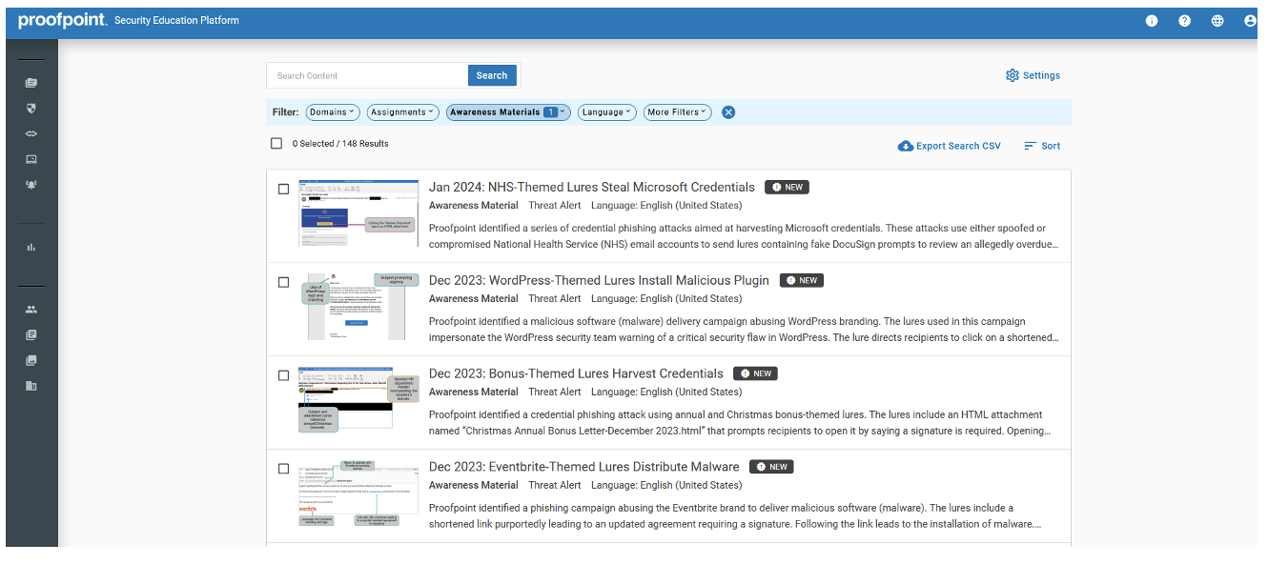This screenshot has width=1268, height=564.
Task: Click the laptop icon in the sidebar
Action: [31, 159]
